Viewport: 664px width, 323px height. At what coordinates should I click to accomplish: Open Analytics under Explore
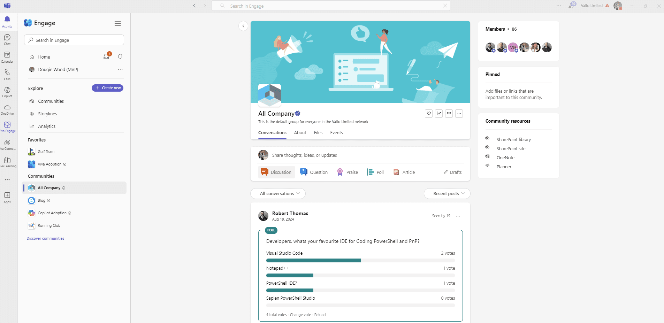[x=47, y=126]
